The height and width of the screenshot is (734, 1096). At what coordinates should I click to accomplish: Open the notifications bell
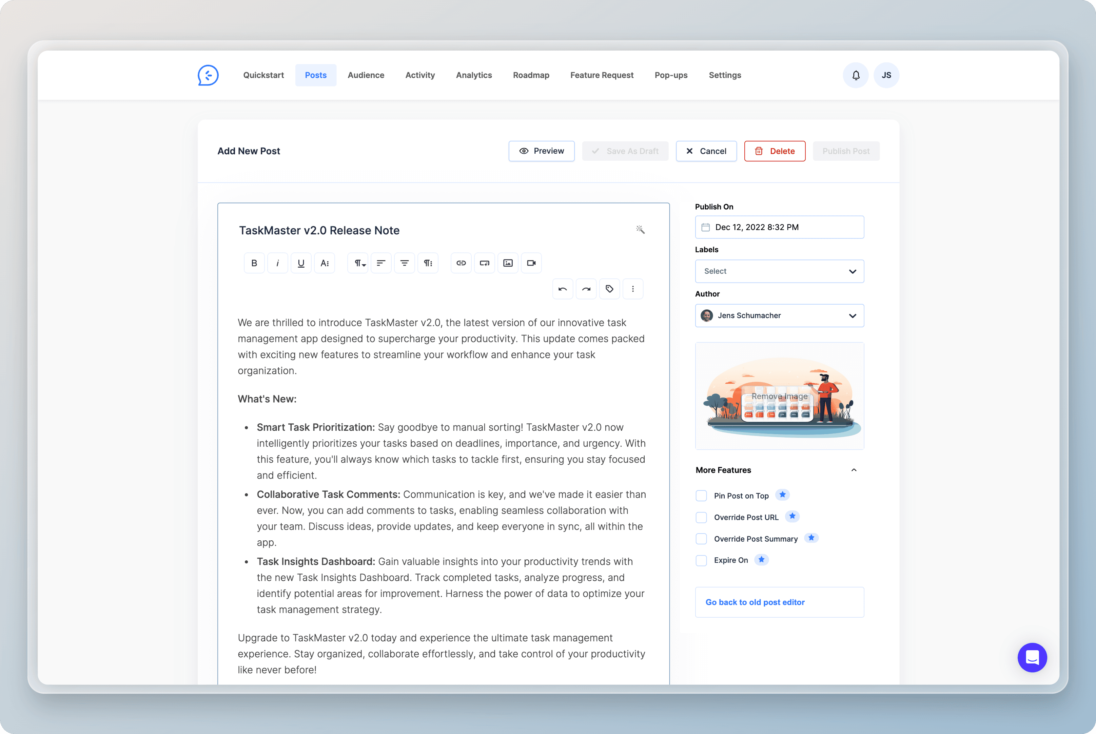(856, 75)
